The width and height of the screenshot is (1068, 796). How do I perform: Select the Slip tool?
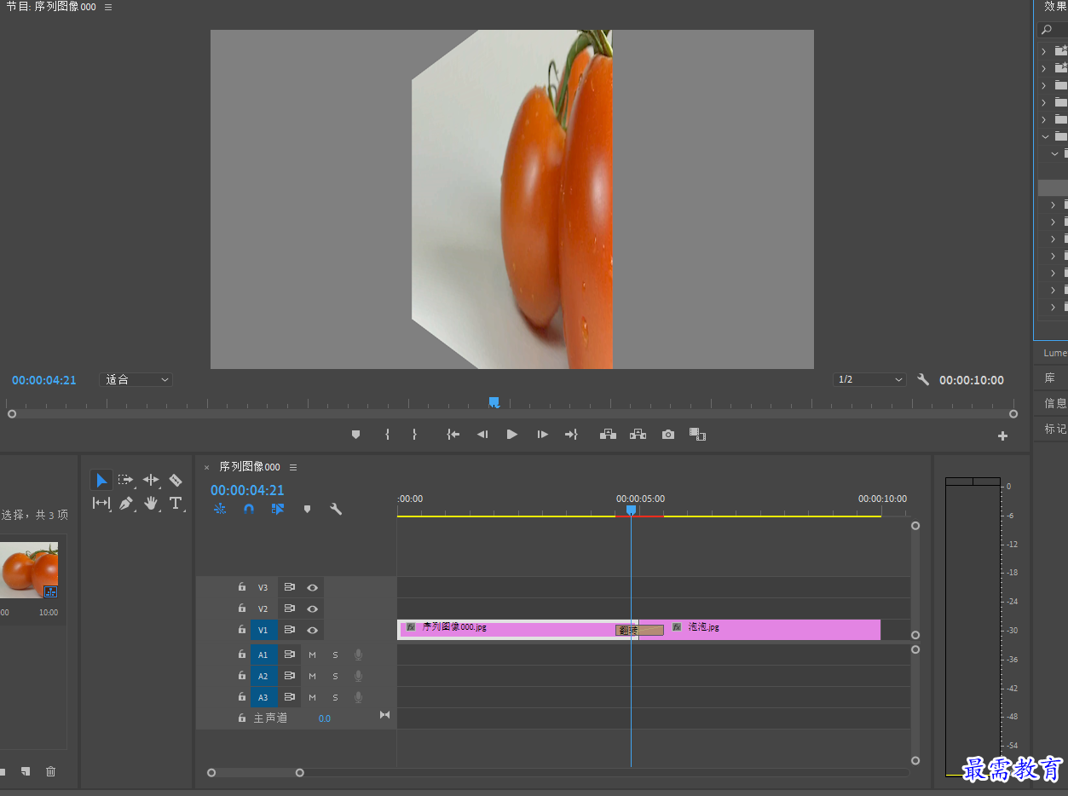point(101,503)
